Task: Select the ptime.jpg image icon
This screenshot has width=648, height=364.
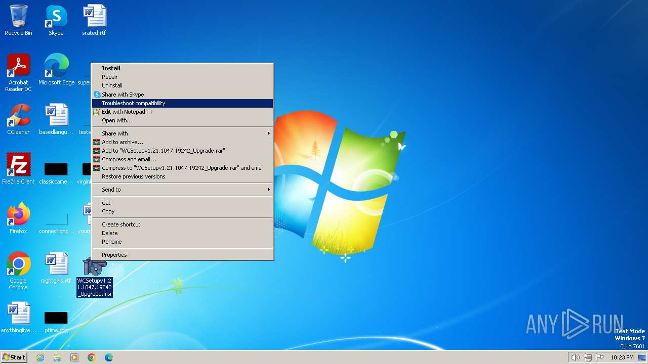Action: coord(56,321)
